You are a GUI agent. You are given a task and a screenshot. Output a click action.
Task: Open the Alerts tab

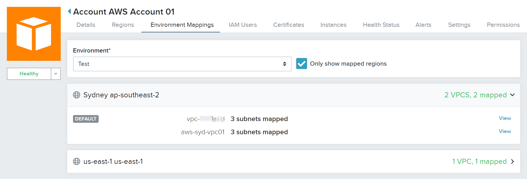pyautogui.click(x=423, y=25)
